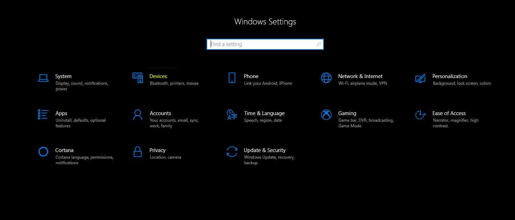Click the Gaming Xbox icon
515x220 pixels.
[x=326, y=115]
